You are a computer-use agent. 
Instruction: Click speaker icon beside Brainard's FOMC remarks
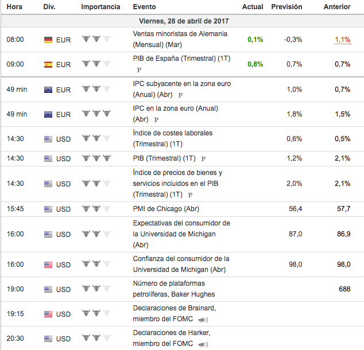(203, 320)
